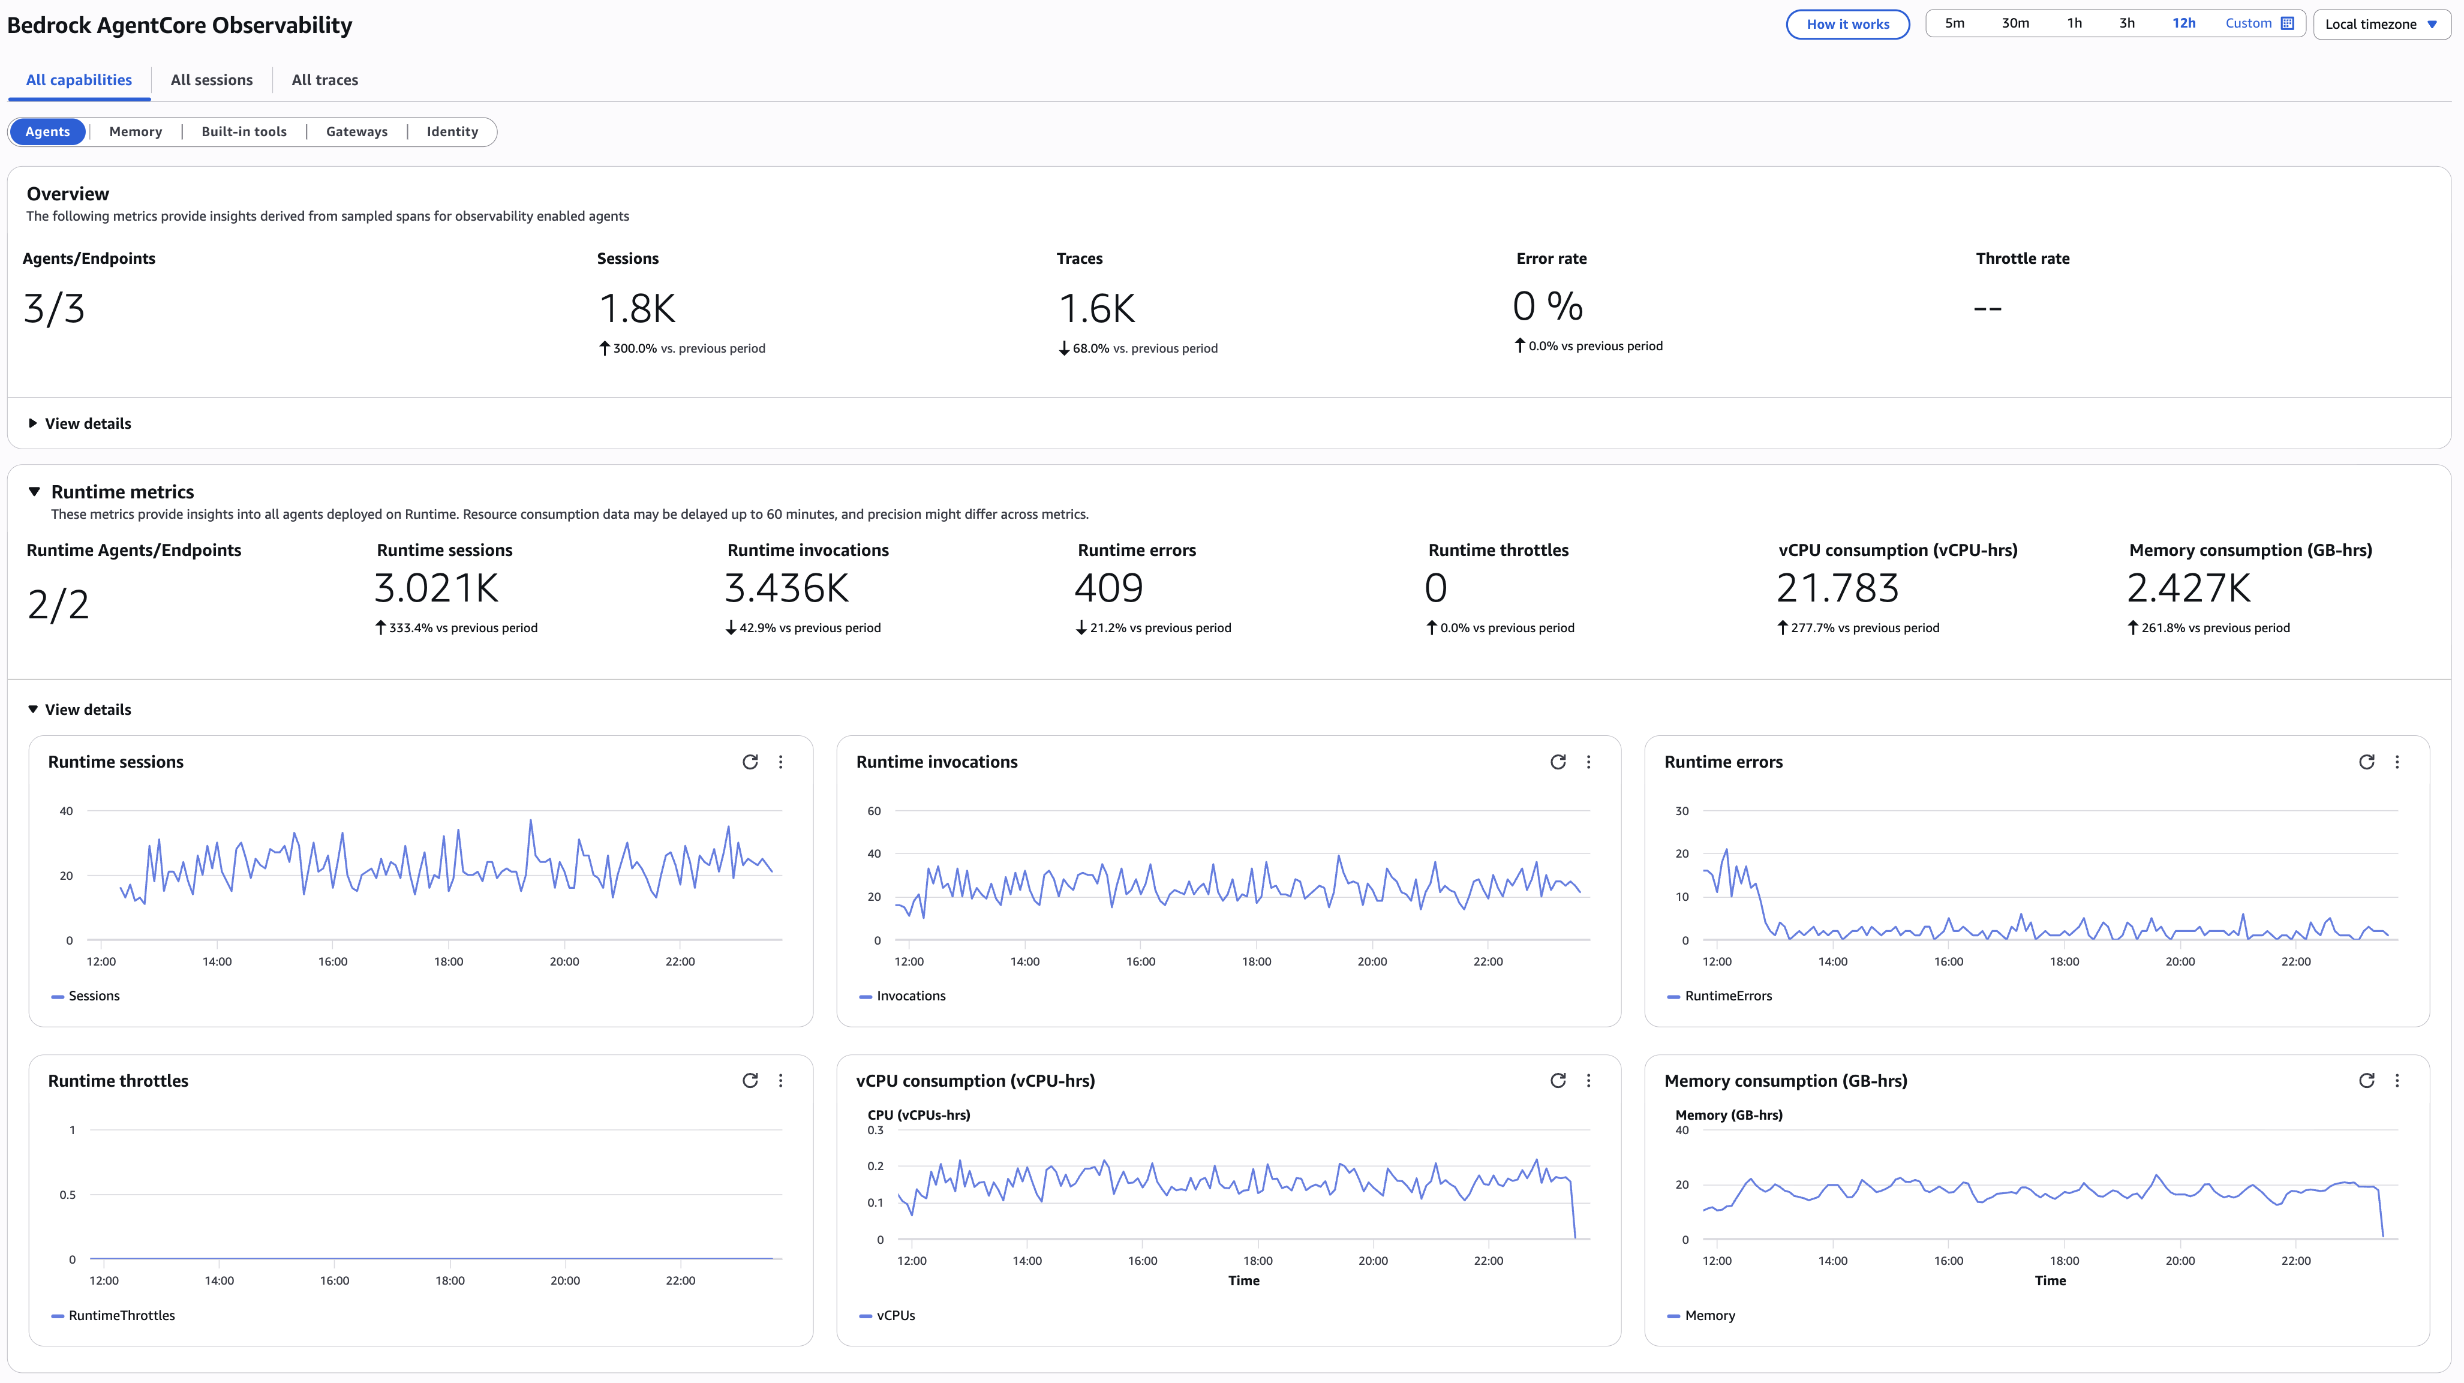Switch to the All traces tab

coord(324,79)
